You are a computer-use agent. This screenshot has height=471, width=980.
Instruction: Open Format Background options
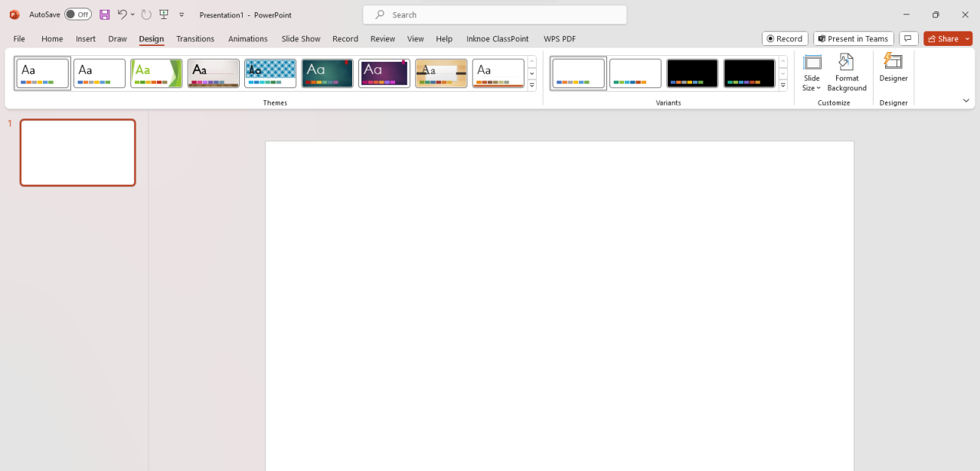click(x=846, y=73)
